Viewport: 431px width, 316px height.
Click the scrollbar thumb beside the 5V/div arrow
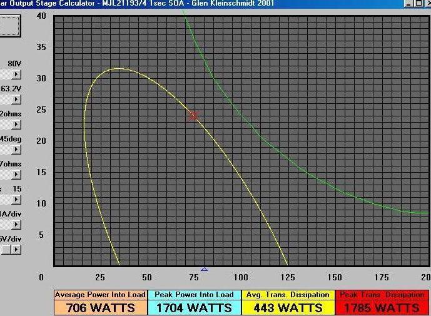click(x=6, y=250)
